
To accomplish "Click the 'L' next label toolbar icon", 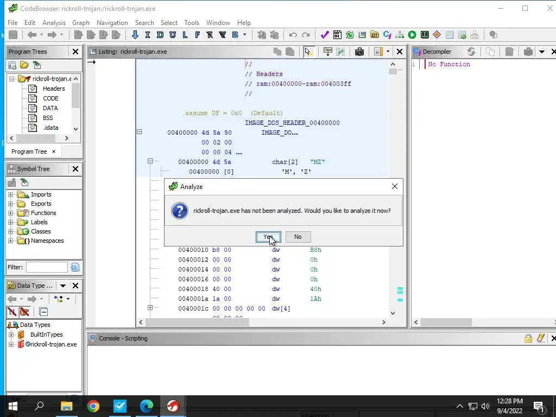I will (x=185, y=35).
